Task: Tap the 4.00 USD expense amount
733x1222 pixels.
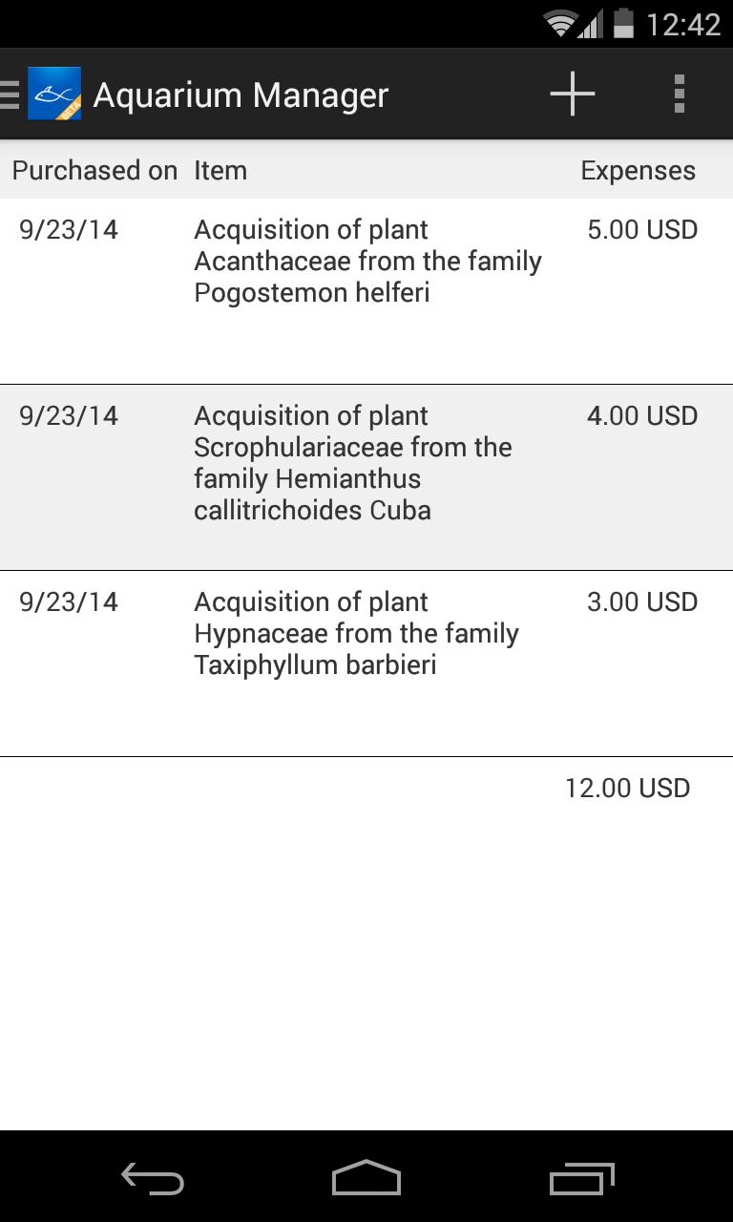Action: [642, 416]
